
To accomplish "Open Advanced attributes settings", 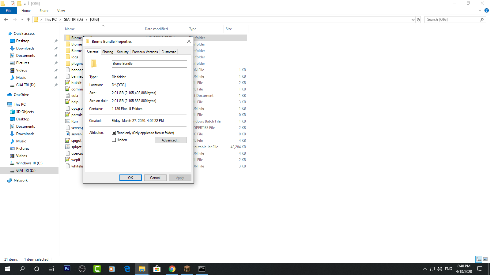I will [x=171, y=140].
